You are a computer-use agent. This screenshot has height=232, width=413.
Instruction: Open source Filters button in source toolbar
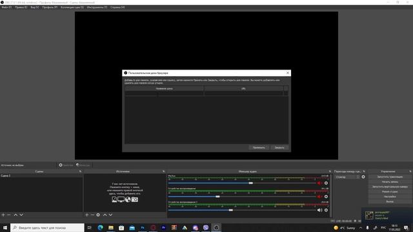pyautogui.click(x=83, y=165)
